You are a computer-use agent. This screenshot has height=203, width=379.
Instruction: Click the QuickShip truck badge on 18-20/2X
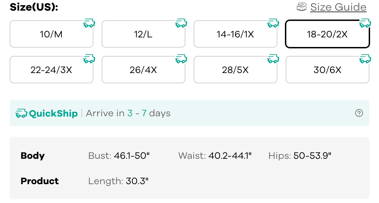click(x=365, y=24)
